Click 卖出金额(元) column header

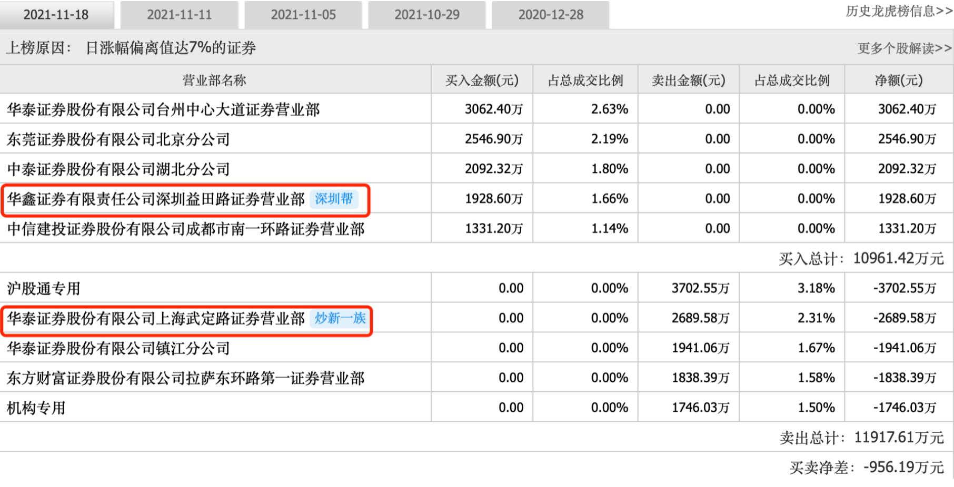coord(689,80)
